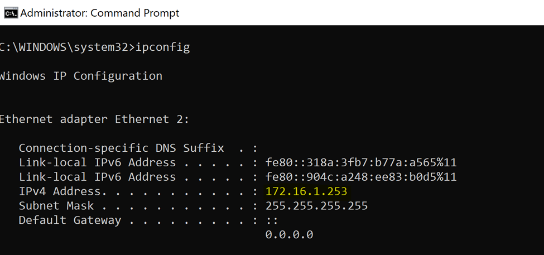Click the Subnet Mask label
This screenshot has width=544, height=255.
pyautogui.click(x=56, y=206)
